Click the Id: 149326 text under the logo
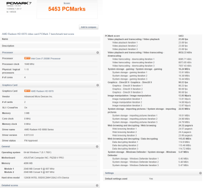This screenshot has width=206, height=188. pyautogui.click(x=11, y=12)
